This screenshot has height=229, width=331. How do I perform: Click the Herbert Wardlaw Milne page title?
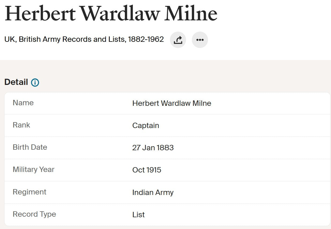[111, 13]
